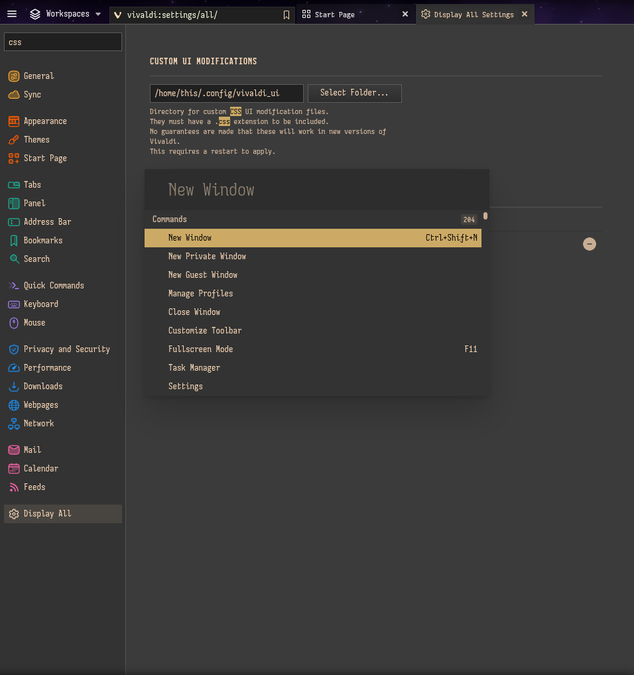Click the Vivaldi logo in address field
The image size is (634, 675).
pos(117,15)
